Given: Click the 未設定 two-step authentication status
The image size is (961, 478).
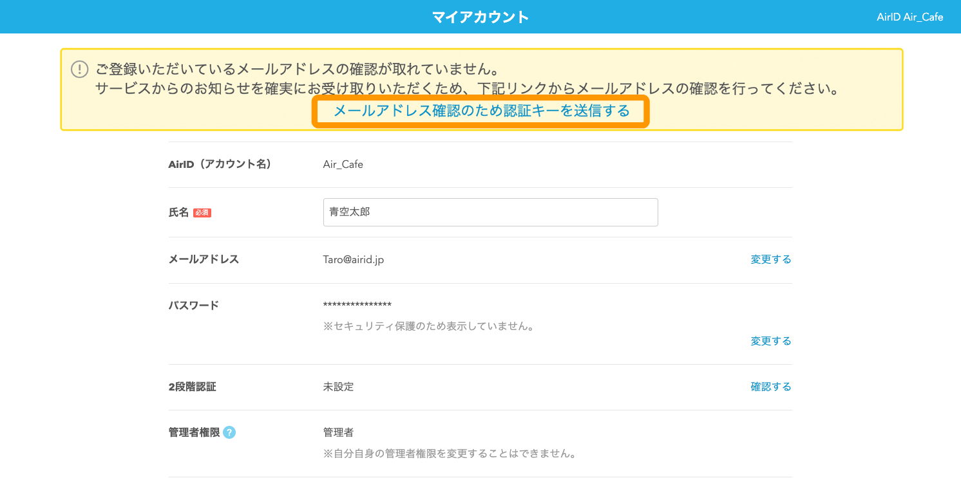Looking at the screenshot, I should tap(340, 386).
